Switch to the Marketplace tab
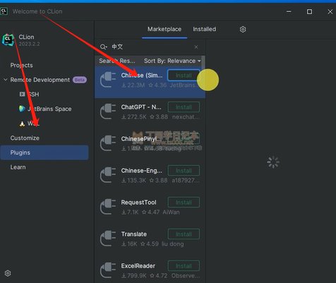 164,29
